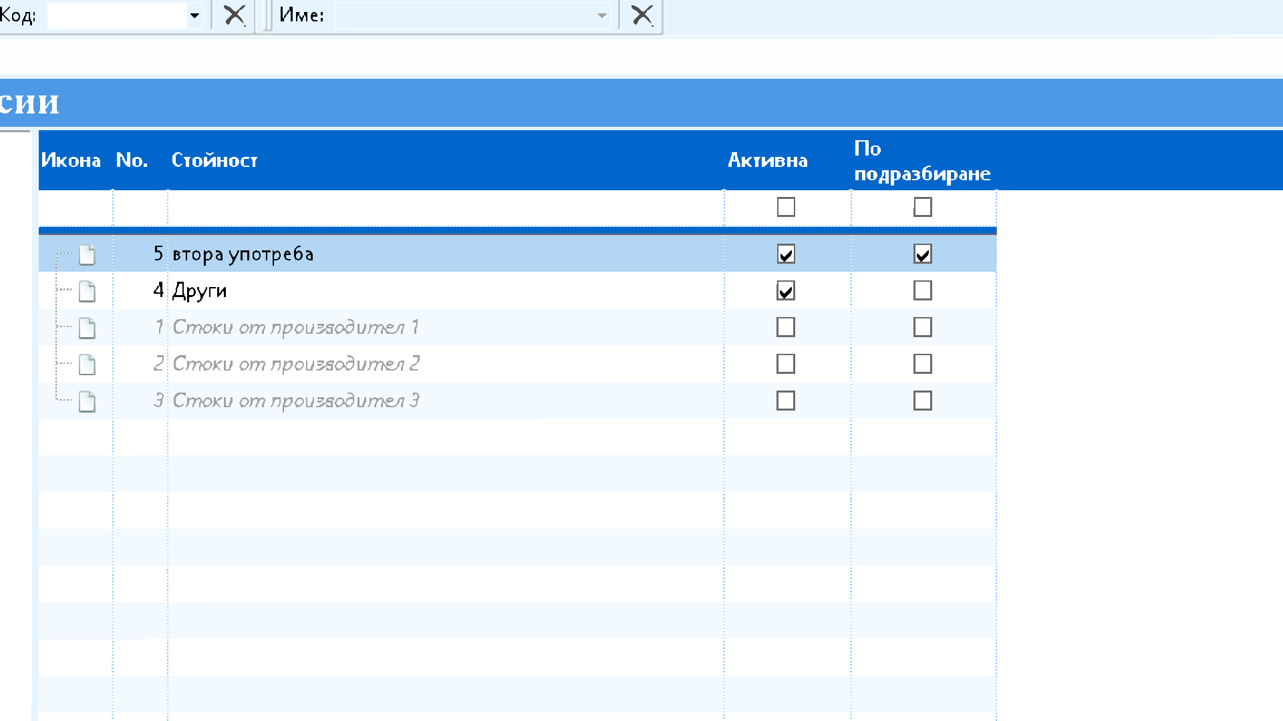
Task: Sort by the No. column header
Action: pos(132,160)
